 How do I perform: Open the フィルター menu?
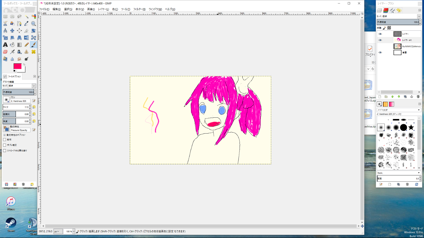[139, 9]
